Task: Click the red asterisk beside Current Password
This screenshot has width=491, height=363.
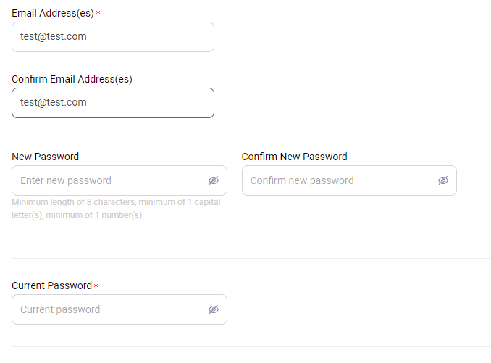Action: click(96, 285)
